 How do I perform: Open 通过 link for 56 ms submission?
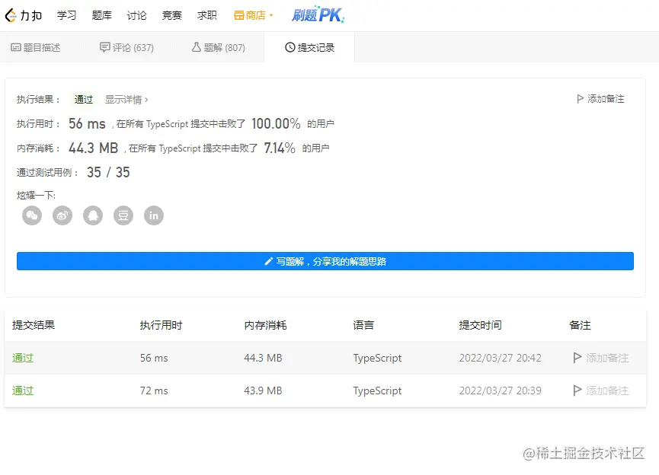pyautogui.click(x=23, y=358)
